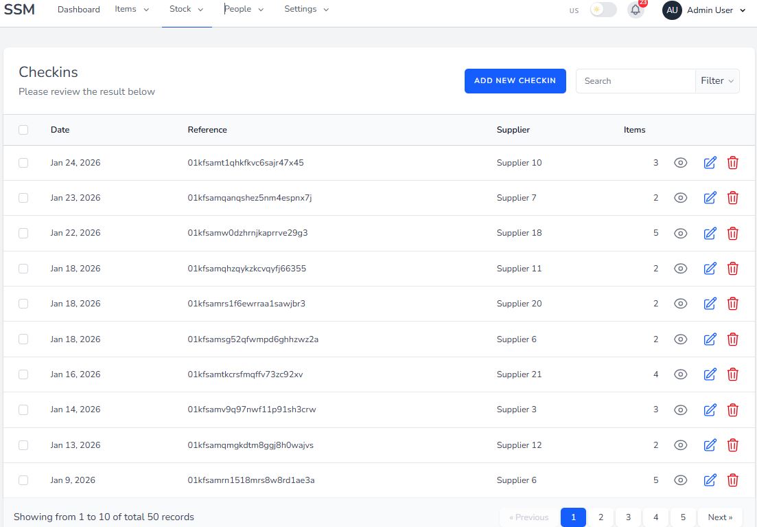The image size is (757, 527).
Task: Tick the checkbox for Supplier 12 row
Action: (x=23, y=445)
